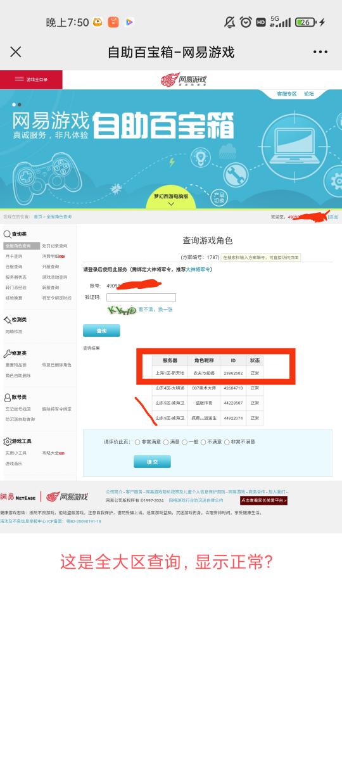Select the 非常满意 radio button
Screen dimensions: 342x760
137,442
